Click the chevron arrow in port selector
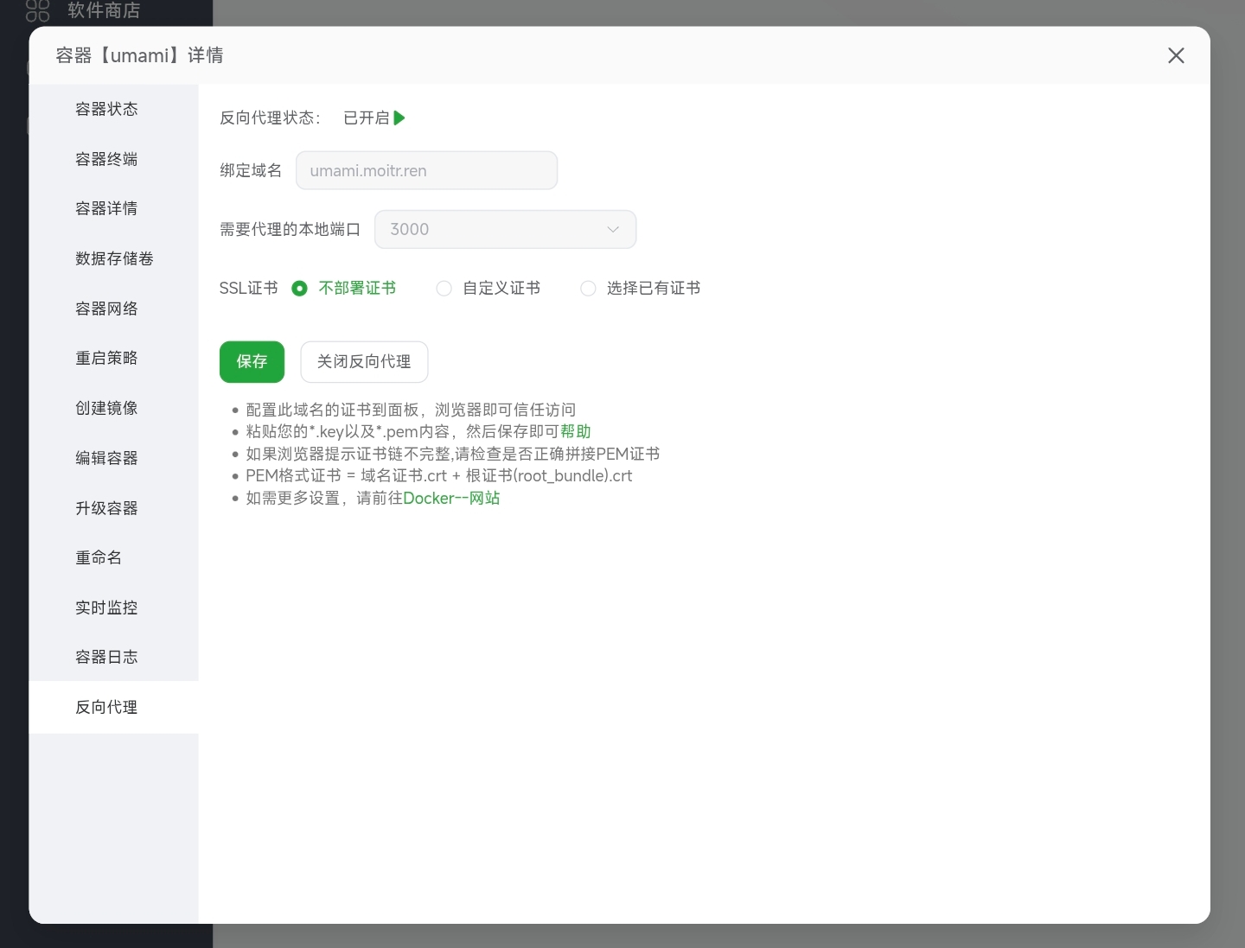The width and height of the screenshot is (1245, 948). click(x=613, y=230)
